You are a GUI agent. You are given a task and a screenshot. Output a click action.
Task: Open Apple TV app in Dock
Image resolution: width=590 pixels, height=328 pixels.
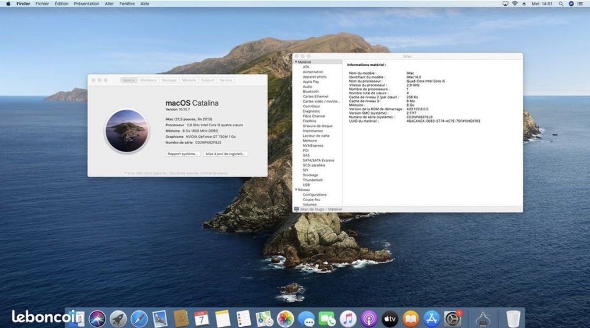(390, 319)
